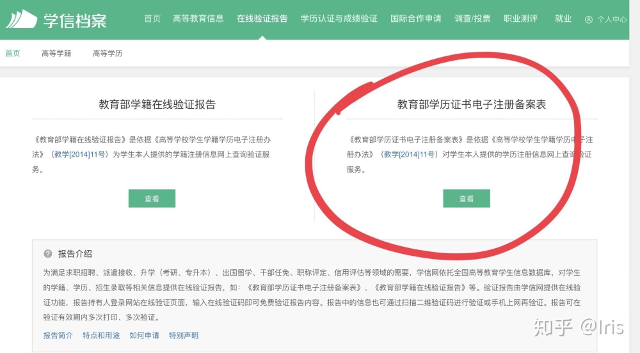
Task: Open 高等教育信息 menu
Action: tap(198, 19)
